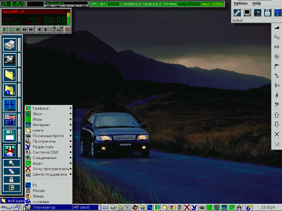
Task: Open the FC2 2.10 launchpad icon
Action: point(10,105)
